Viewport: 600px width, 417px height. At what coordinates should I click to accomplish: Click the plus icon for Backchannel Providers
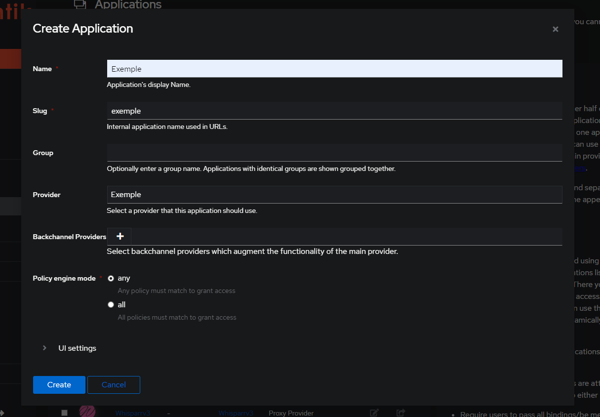120,237
